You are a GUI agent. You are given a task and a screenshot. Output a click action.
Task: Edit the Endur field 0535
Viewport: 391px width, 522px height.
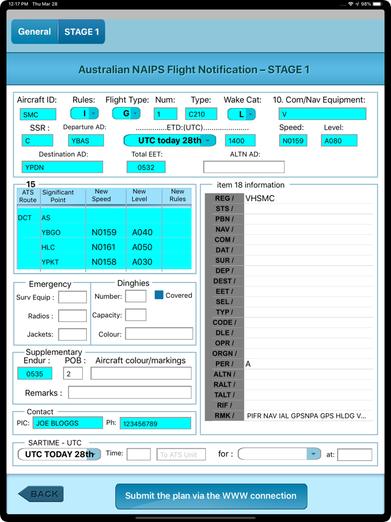35,374
